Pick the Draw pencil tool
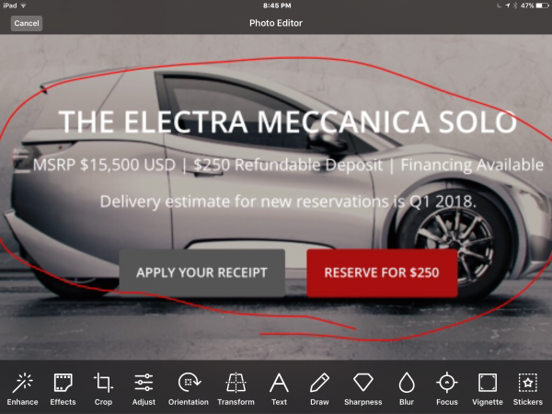552x414 pixels. [x=319, y=389]
